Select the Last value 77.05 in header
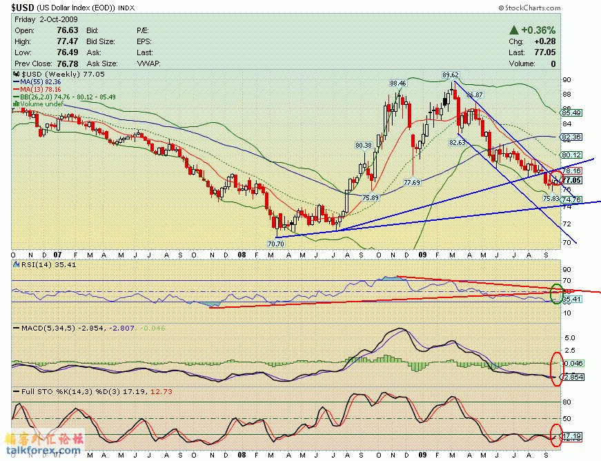Image resolution: width=601 pixels, height=461 pixels. [545, 52]
